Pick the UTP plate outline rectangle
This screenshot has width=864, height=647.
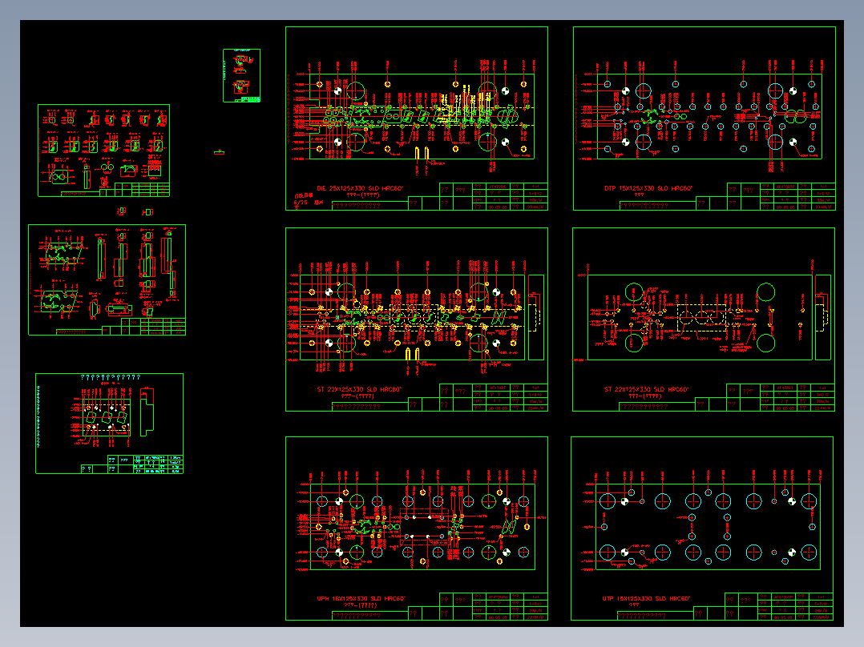point(708,527)
